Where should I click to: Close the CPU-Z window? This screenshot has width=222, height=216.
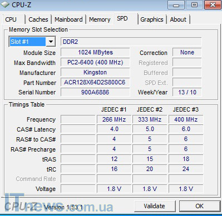coord(213,5)
